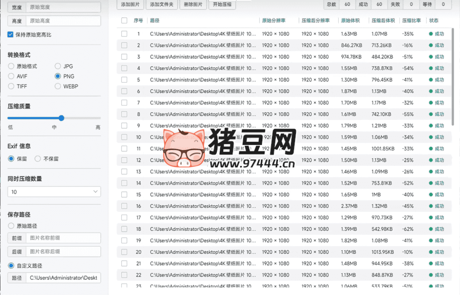460x295 pixels.
Task: Open the 同时压缩数量 dropdown
Action: (54, 192)
